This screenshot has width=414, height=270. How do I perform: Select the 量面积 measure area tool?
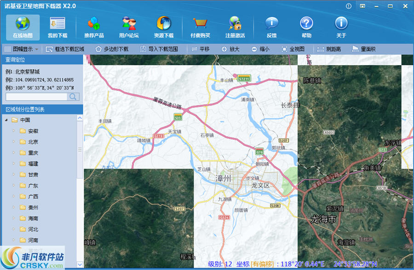(x=364, y=49)
